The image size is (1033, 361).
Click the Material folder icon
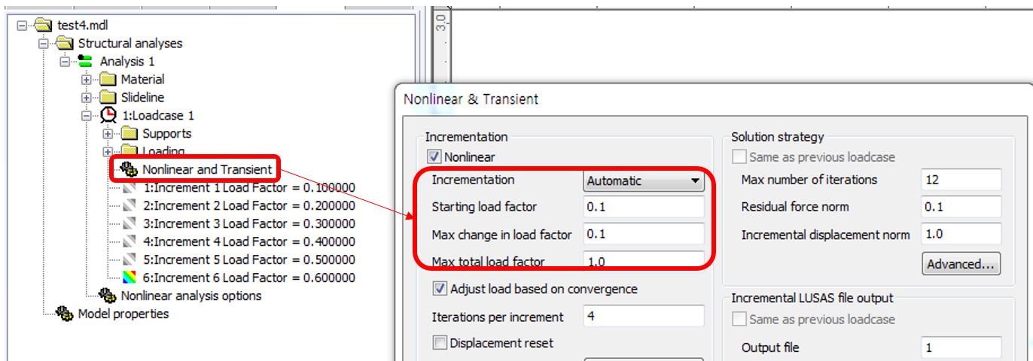(x=108, y=79)
